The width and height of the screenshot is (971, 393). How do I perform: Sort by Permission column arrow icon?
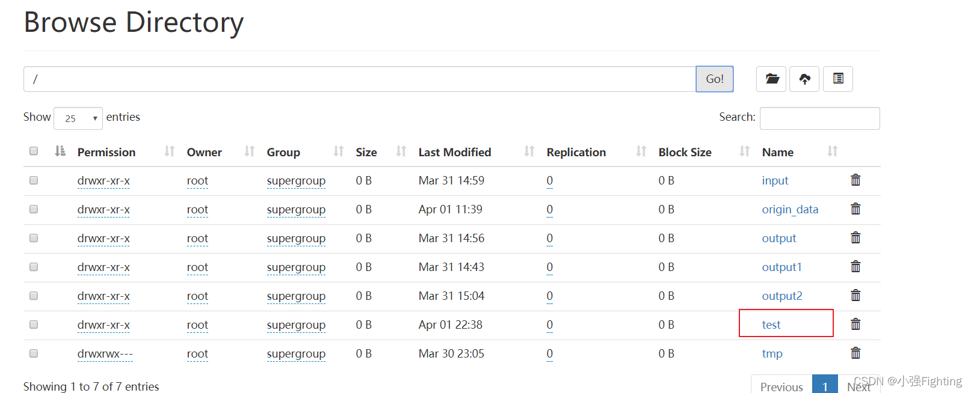click(x=170, y=151)
